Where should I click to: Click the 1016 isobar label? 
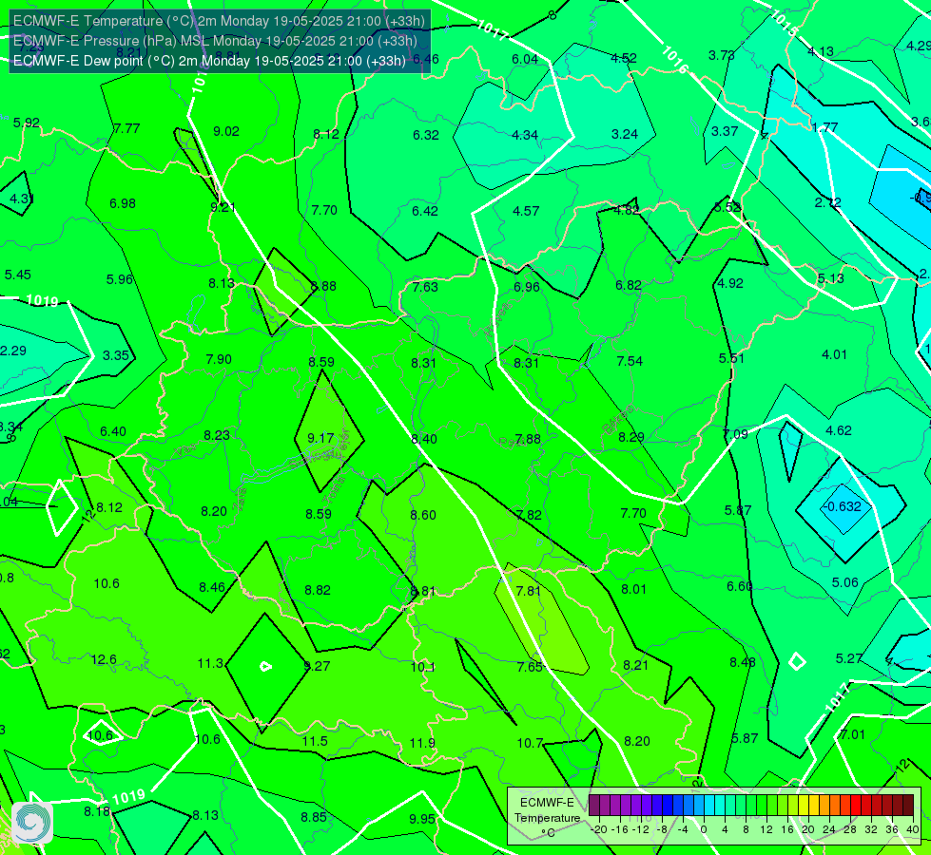pos(674,60)
